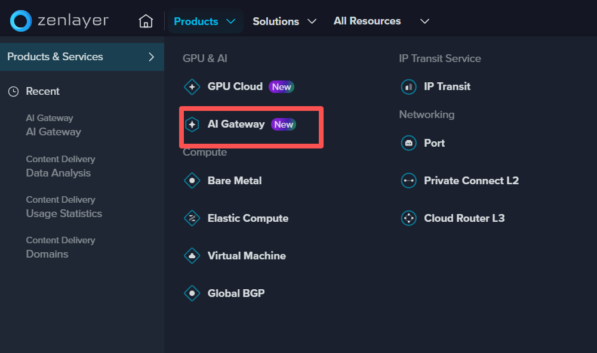Go to the home icon
Screen dimensions: 597x353
[x=146, y=21]
